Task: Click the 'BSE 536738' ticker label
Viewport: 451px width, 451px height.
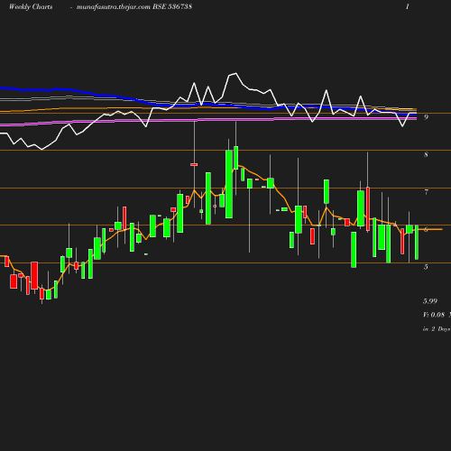Action: [x=172, y=6]
